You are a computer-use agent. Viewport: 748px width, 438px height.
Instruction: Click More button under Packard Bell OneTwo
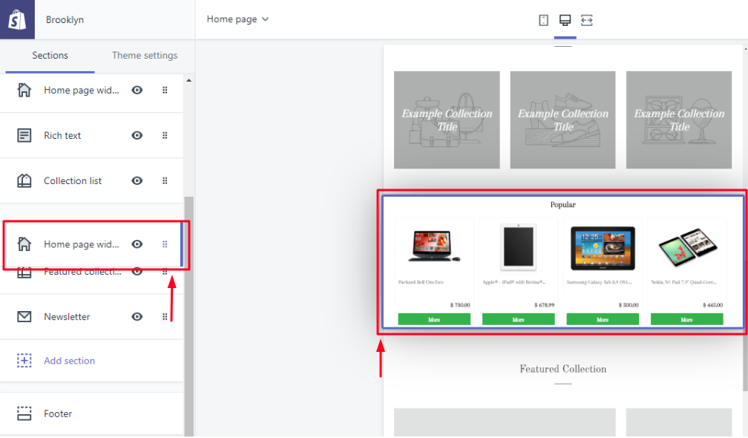(434, 319)
